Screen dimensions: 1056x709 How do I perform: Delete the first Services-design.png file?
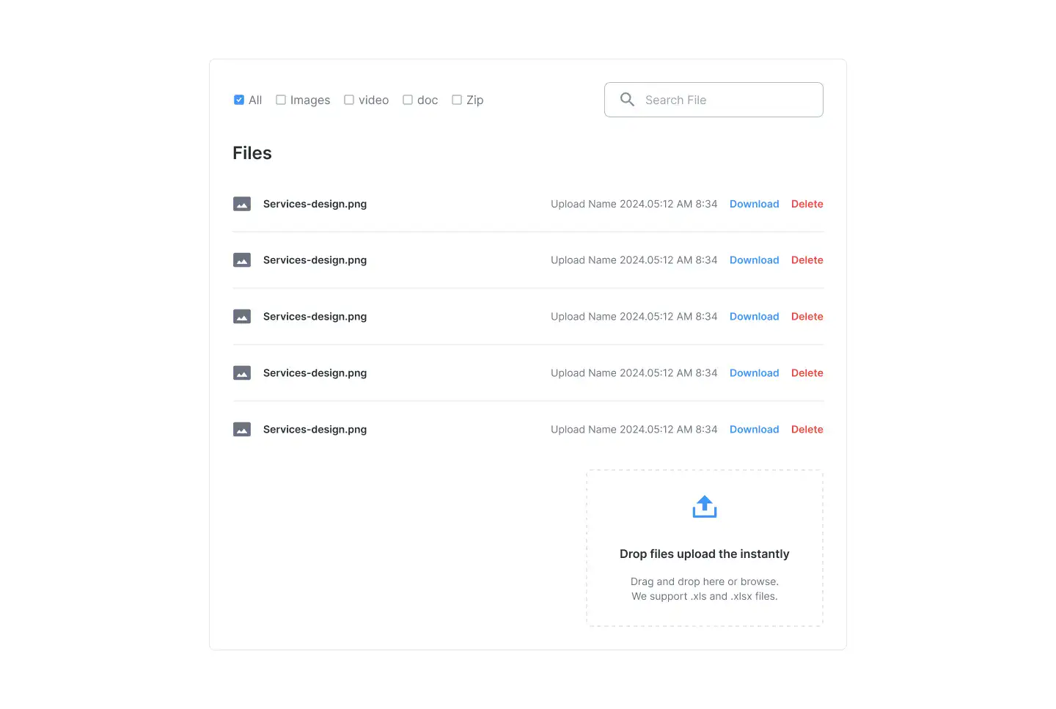(x=807, y=204)
